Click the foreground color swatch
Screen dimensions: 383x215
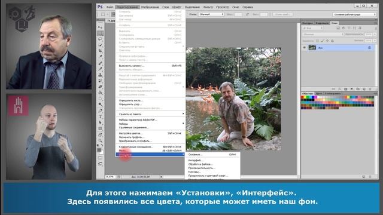point(99,150)
